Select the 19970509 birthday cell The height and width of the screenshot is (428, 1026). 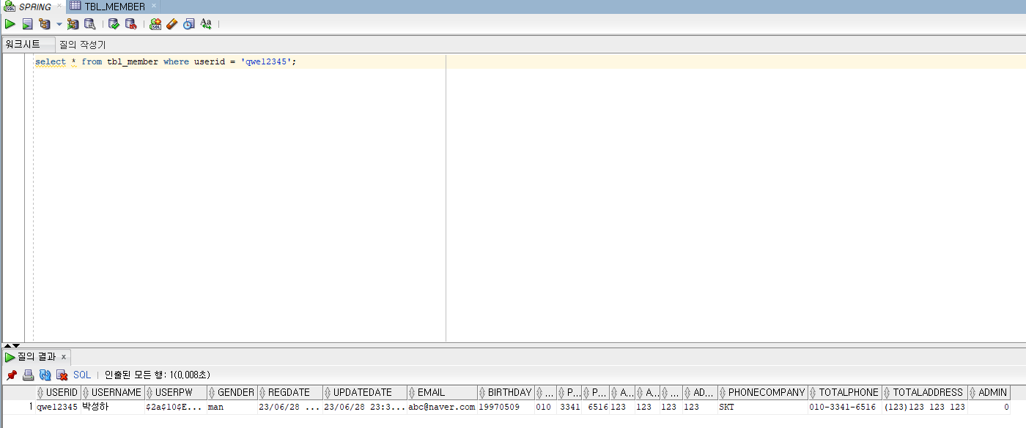pyautogui.click(x=506, y=407)
